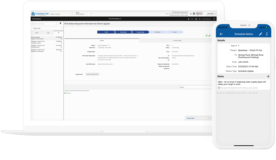Image resolution: width=276 pixels, height=160 pixels.
Task: Click the green refresh icon
Action: click(206, 36)
